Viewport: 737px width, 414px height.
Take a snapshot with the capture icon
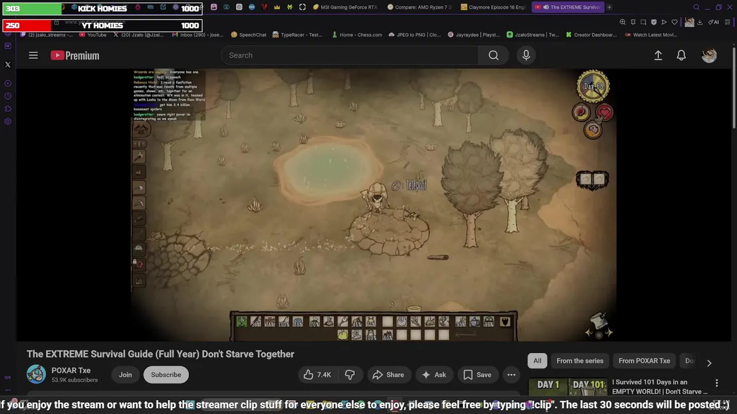click(643, 22)
